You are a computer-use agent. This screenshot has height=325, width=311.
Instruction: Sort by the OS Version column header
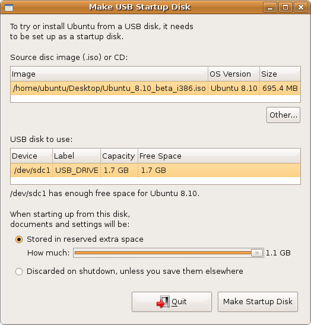(x=234, y=74)
